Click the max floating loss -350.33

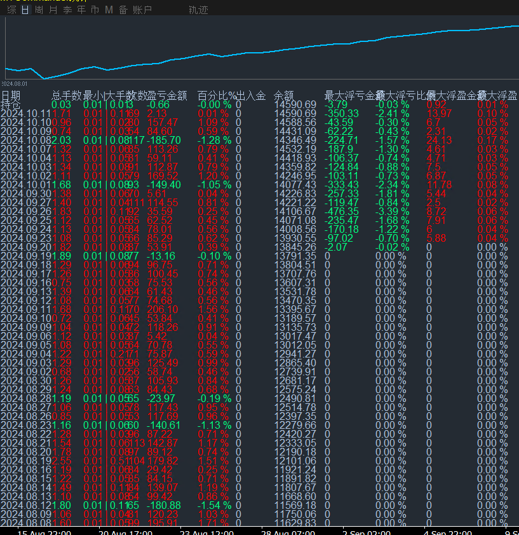342,114
